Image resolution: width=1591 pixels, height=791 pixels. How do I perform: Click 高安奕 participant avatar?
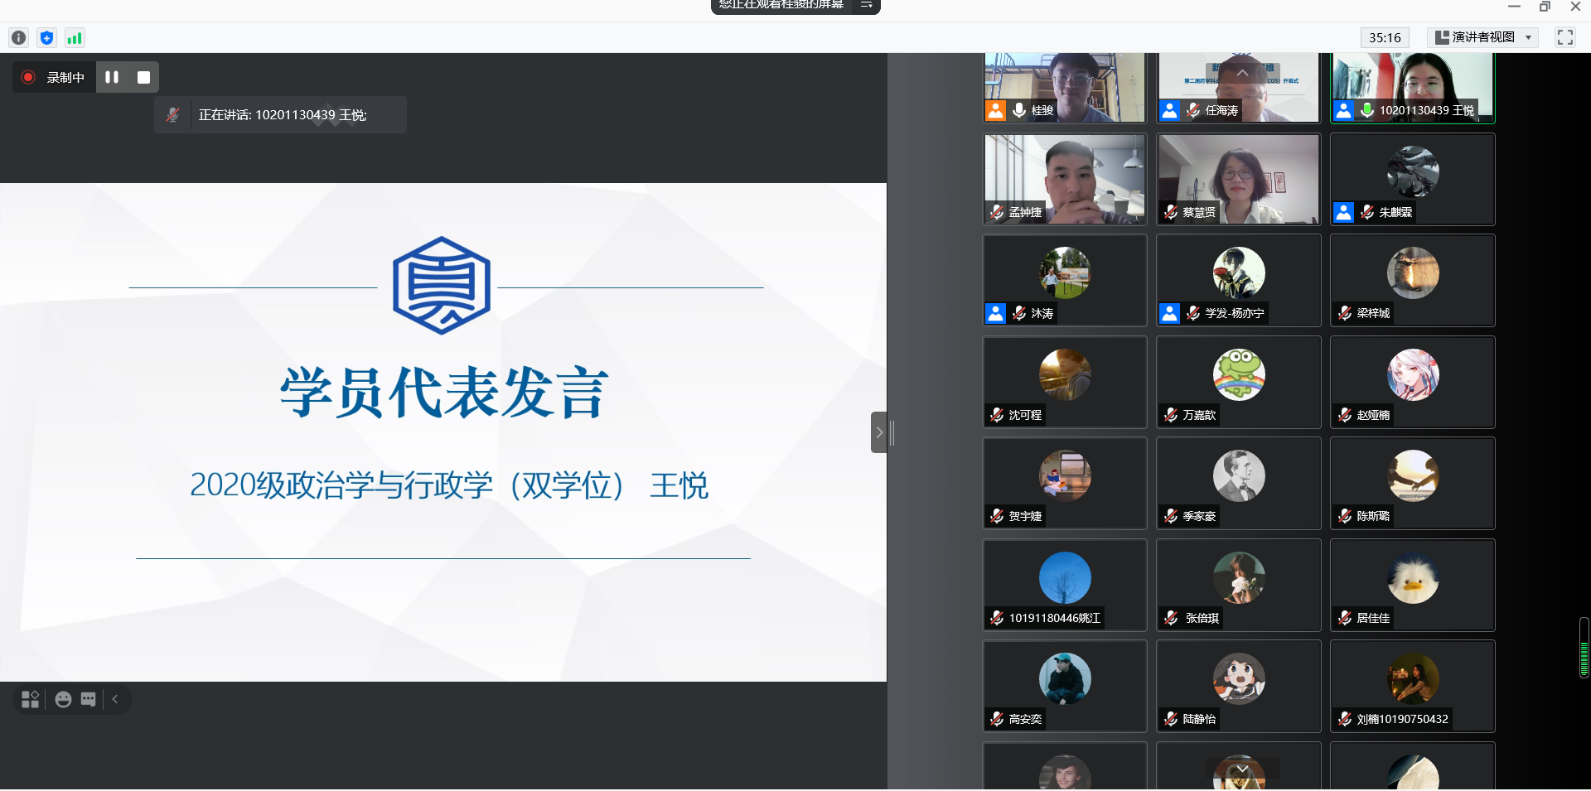[x=1065, y=678]
